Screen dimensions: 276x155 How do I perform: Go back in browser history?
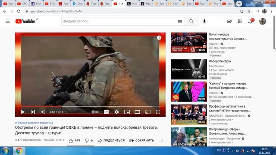(x=5, y=11)
